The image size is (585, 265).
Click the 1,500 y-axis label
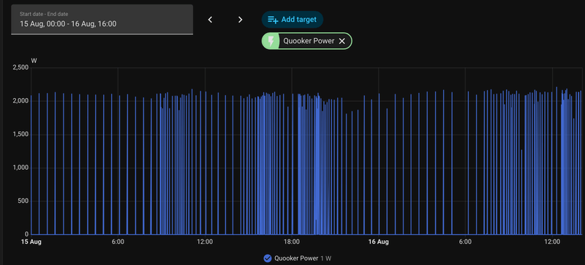20,135
